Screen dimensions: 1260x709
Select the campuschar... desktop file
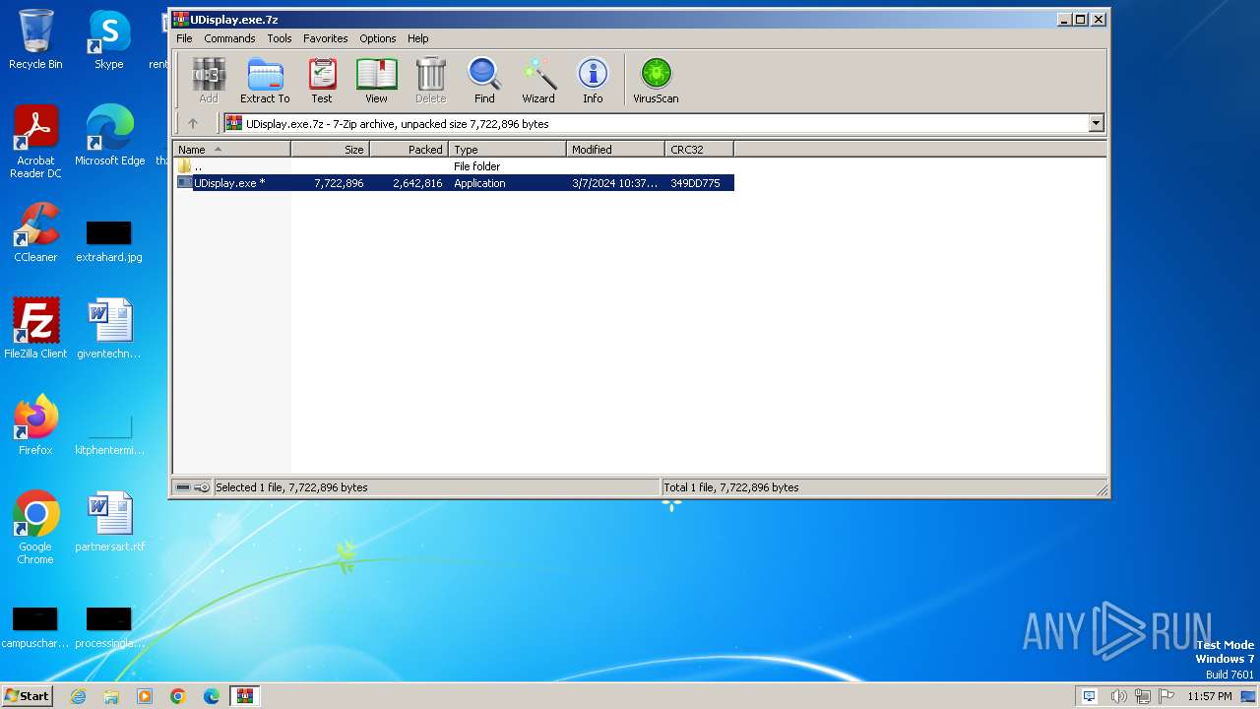coord(35,627)
